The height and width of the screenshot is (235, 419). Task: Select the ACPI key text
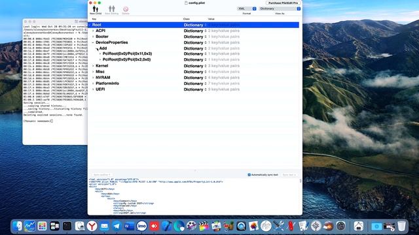[100, 31]
